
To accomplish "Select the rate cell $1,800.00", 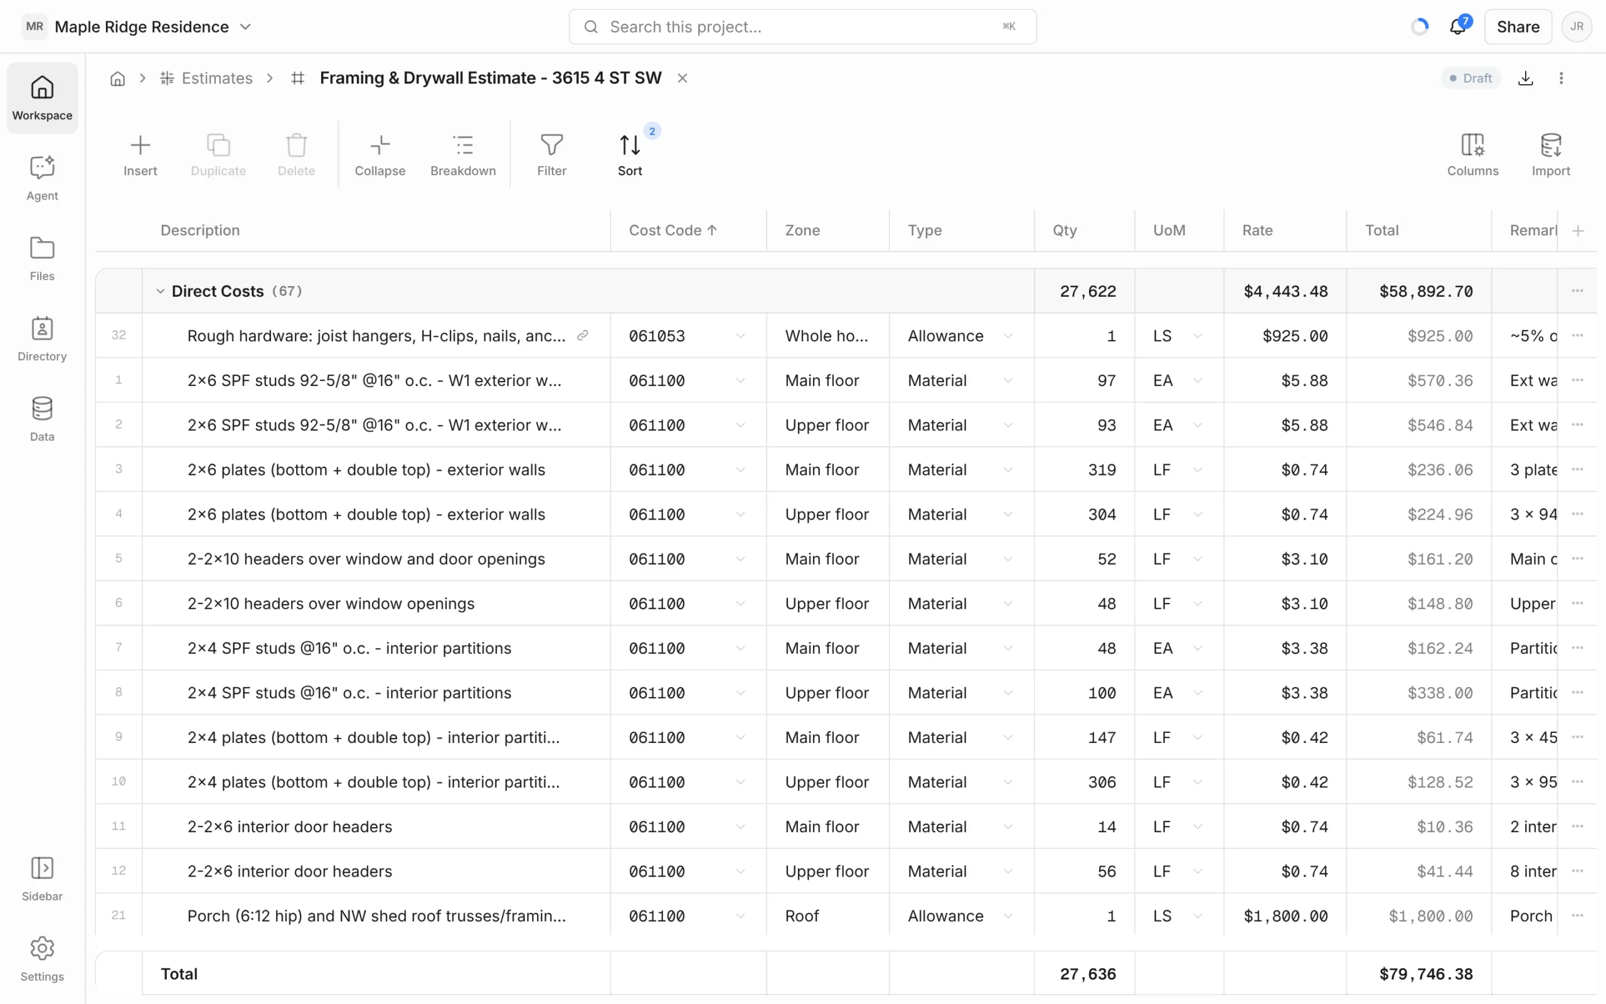I will coord(1285,916).
